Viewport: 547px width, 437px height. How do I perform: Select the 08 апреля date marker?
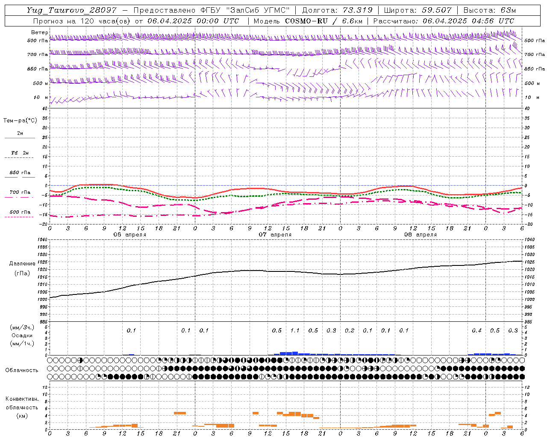(x=421, y=235)
